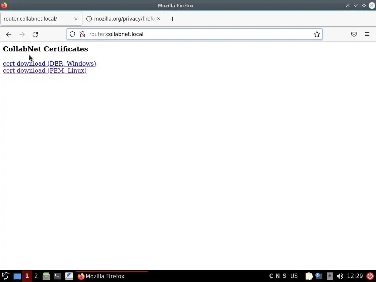Viewport: 376px width, 282px height.
Task: Bookmark this page with the star
Action: pyautogui.click(x=317, y=34)
